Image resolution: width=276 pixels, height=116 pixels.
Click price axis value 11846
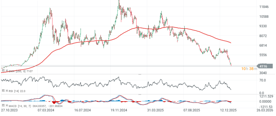264,7
